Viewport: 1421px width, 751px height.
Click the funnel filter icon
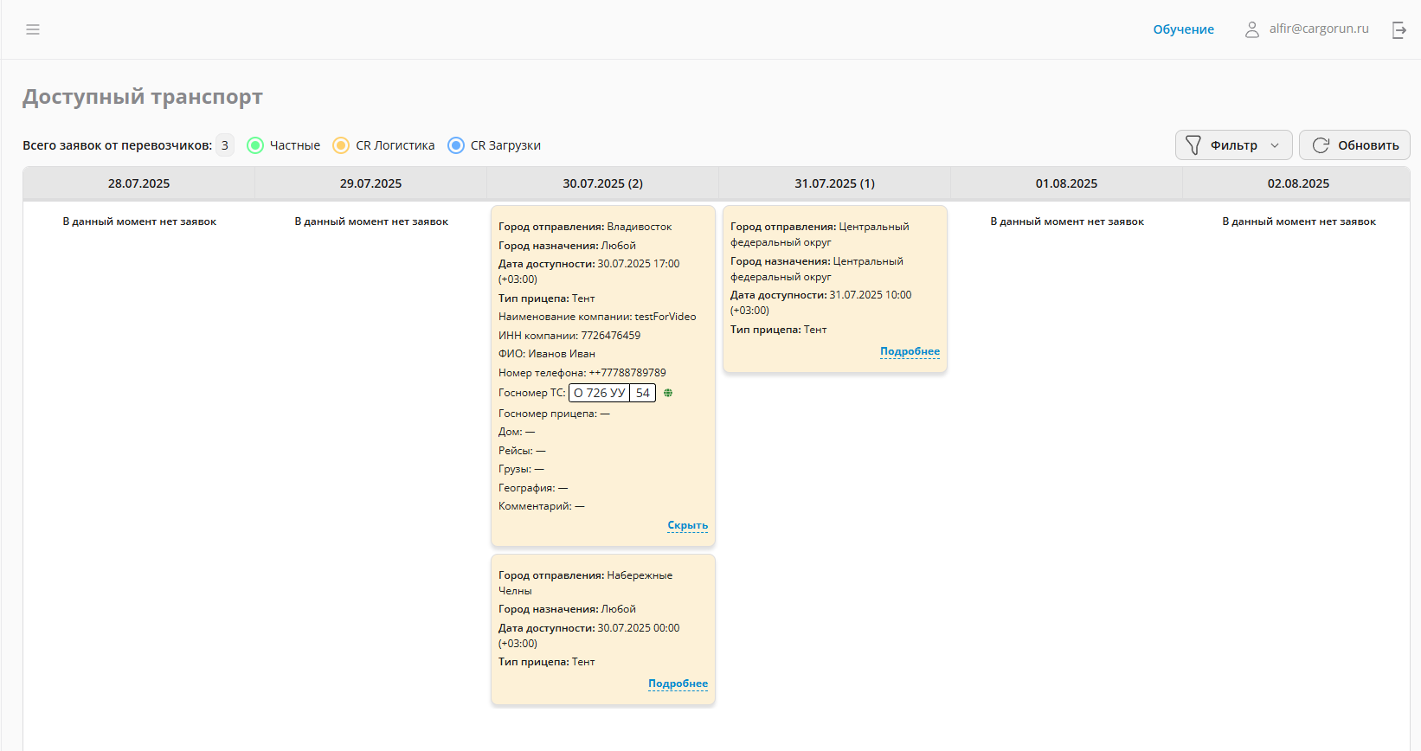(1193, 145)
